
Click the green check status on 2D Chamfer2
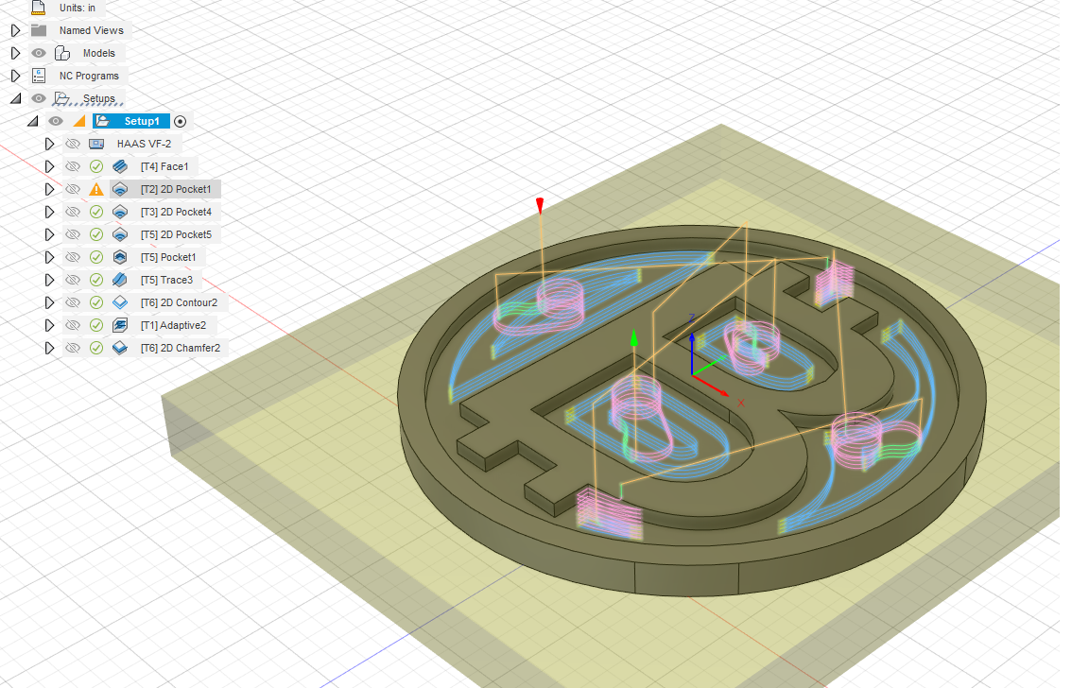(96, 348)
